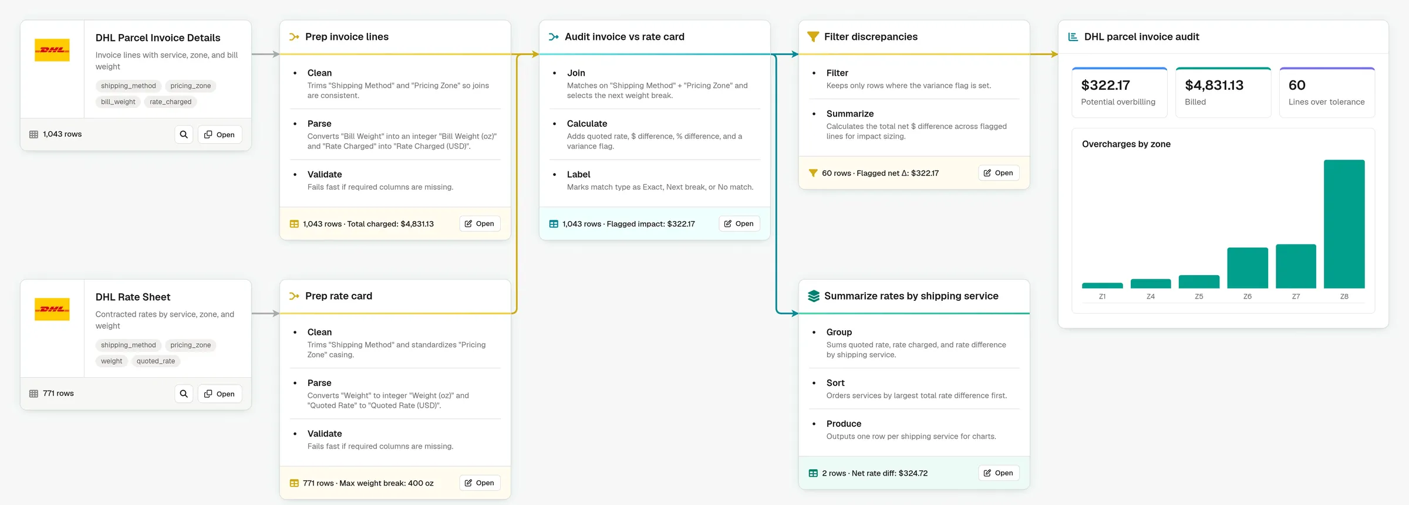Click the DHL logo on Parcel Invoice Details

click(x=52, y=50)
